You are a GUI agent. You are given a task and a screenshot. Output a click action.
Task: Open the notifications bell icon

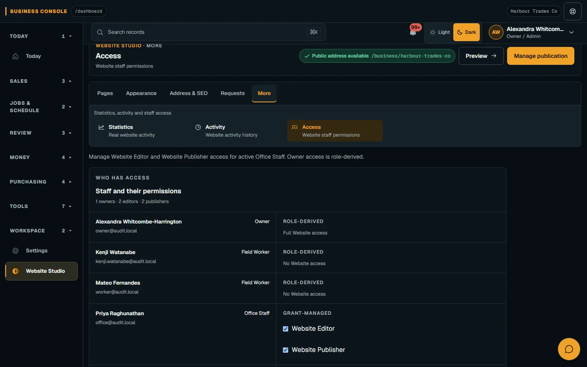413,32
